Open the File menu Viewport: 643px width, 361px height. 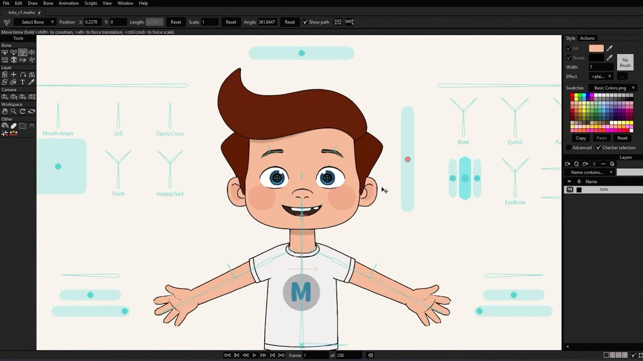pyautogui.click(x=6, y=4)
